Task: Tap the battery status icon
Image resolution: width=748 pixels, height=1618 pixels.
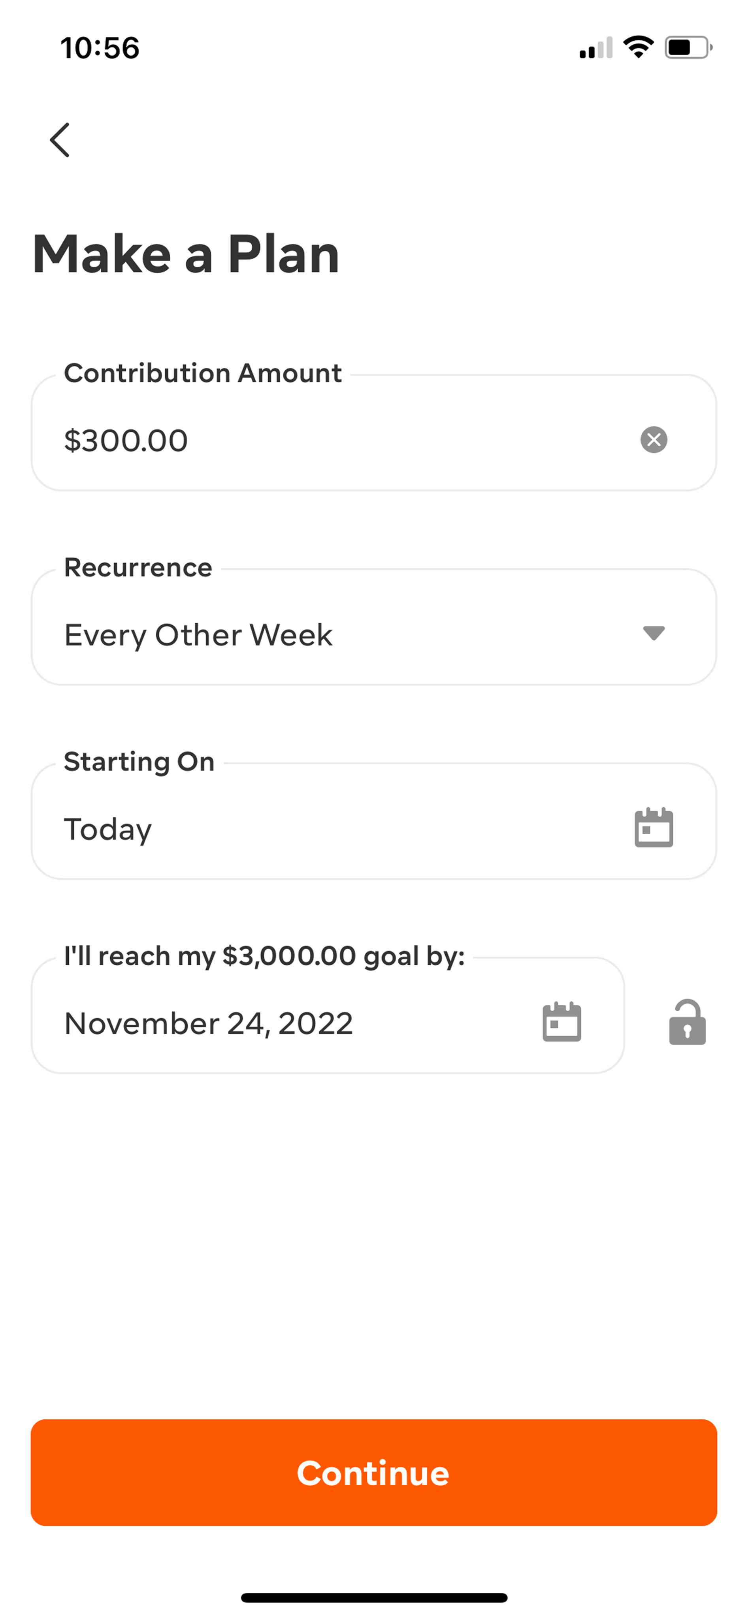Action: pos(688,47)
